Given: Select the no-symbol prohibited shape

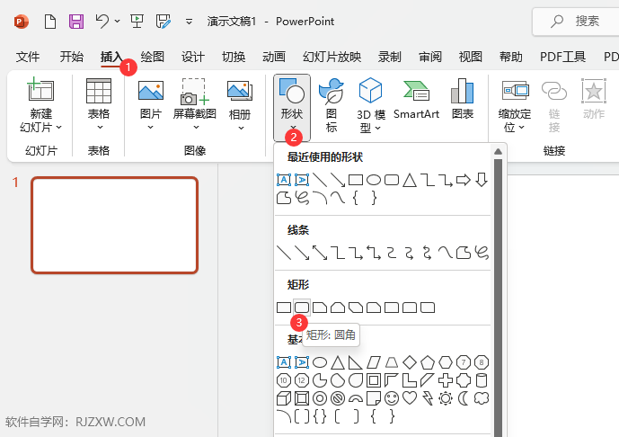Looking at the screenshot, I should coord(338,398).
